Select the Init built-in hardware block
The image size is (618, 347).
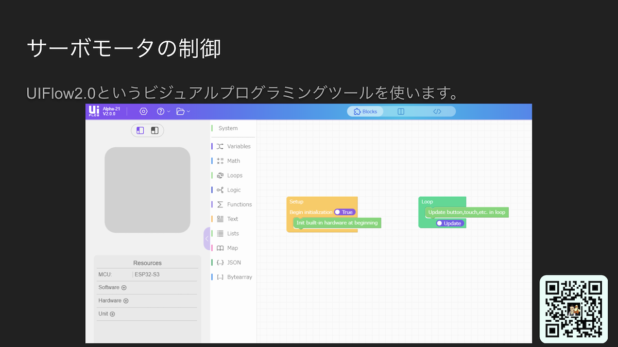(337, 223)
